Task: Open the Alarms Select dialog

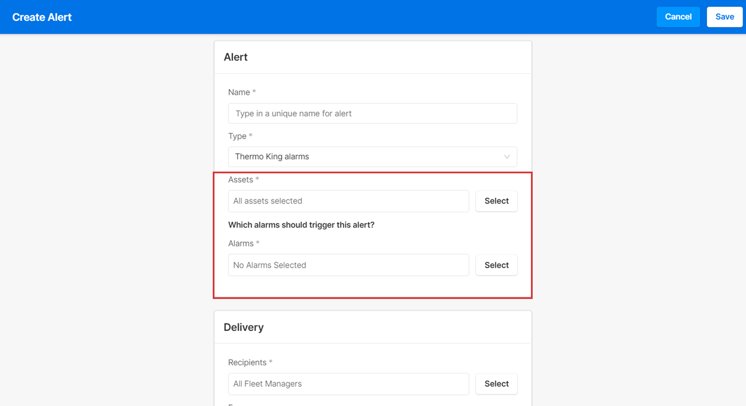Action: 496,265
